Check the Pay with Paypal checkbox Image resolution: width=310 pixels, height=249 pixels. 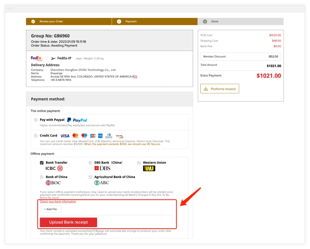pos(36,120)
